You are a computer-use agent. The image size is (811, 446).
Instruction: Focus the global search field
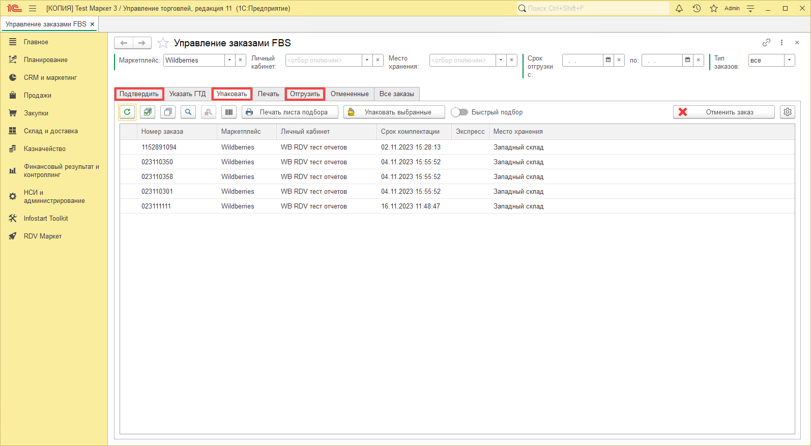(x=593, y=8)
